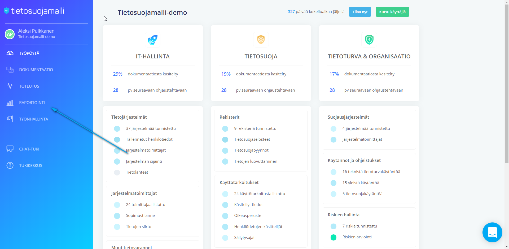Click the scrollbar down arrow
The width and height of the screenshot is (509, 249).
pos(507,247)
